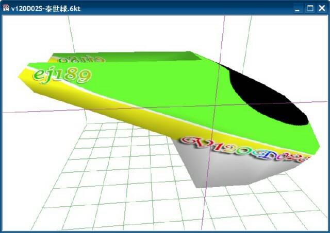The width and height of the screenshot is (330, 233).
Task: Click the application icon in the title bar
Action: coord(6,8)
